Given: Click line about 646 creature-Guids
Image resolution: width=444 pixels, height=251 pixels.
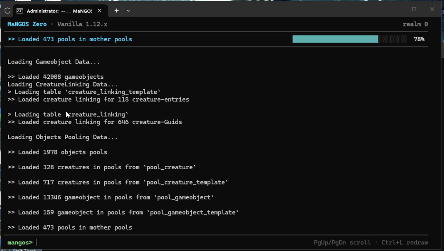Looking at the screenshot, I should click(x=94, y=122).
